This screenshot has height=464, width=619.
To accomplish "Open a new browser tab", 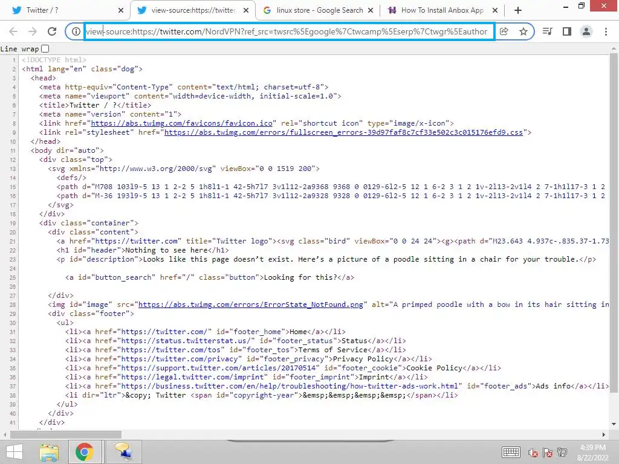I will (x=518, y=10).
